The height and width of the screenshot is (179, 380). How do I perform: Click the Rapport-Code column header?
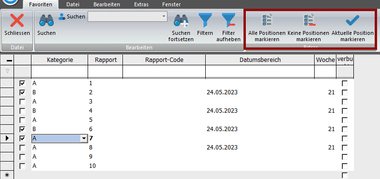tap(164, 60)
